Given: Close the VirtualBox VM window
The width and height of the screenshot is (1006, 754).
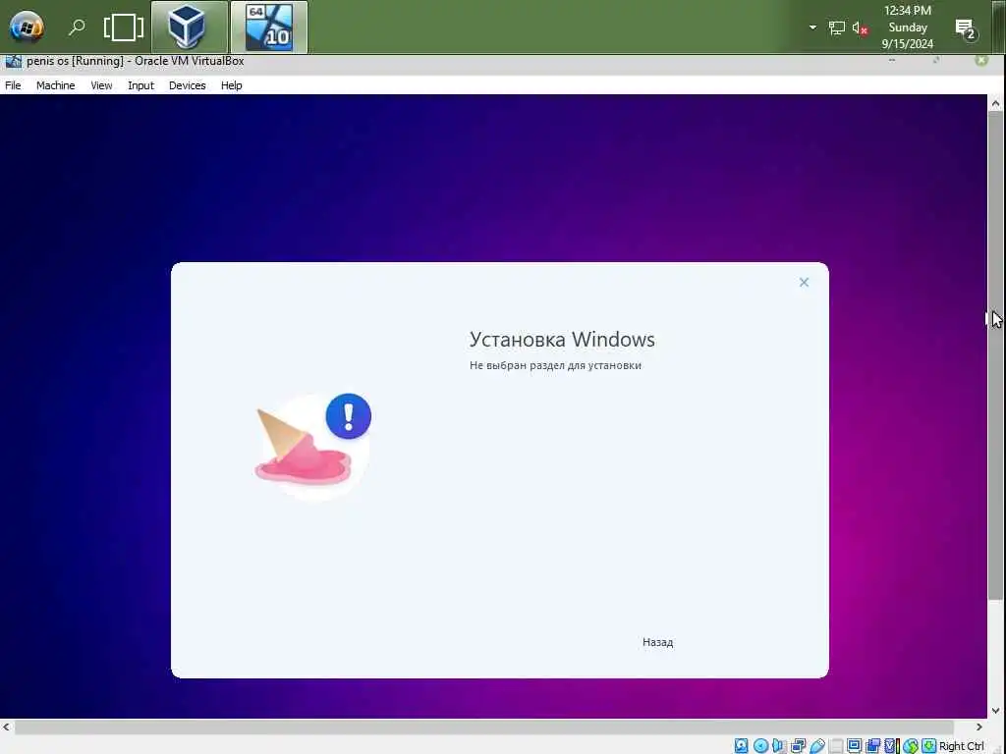Looking at the screenshot, I should click(x=981, y=60).
